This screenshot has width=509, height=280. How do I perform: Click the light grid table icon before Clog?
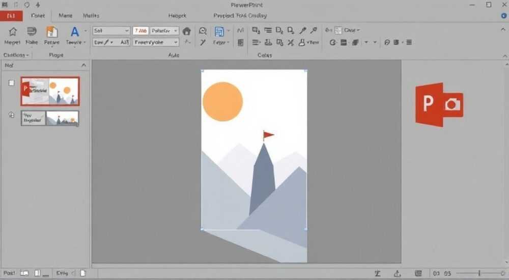coord(338,30)
